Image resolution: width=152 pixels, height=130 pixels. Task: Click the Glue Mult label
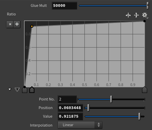click(x=39, y=5)
